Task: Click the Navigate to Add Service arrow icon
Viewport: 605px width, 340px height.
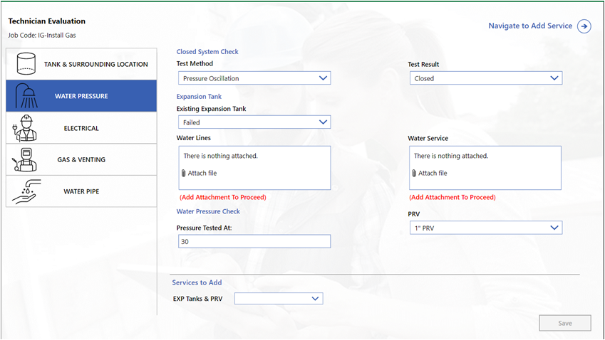Action: point(584,26)
